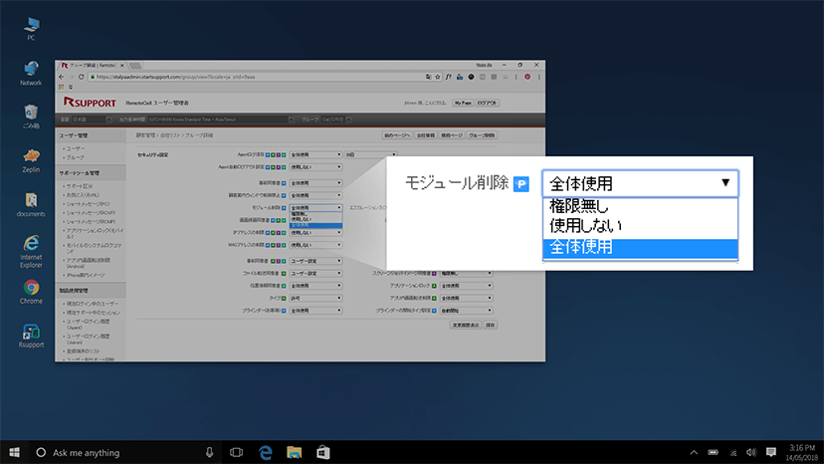Open the Windows Start menu
This screenshot has height=464, width=824.
click(x=14, y=452)
